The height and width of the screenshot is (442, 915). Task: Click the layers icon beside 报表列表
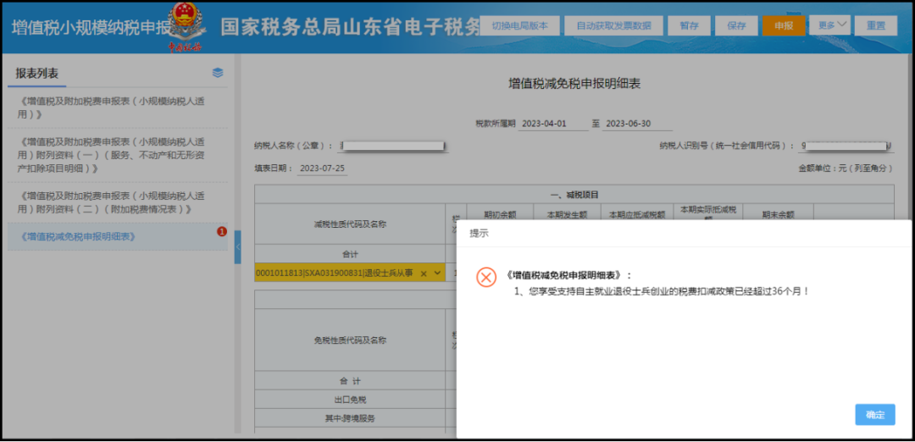tap(218, 73)
